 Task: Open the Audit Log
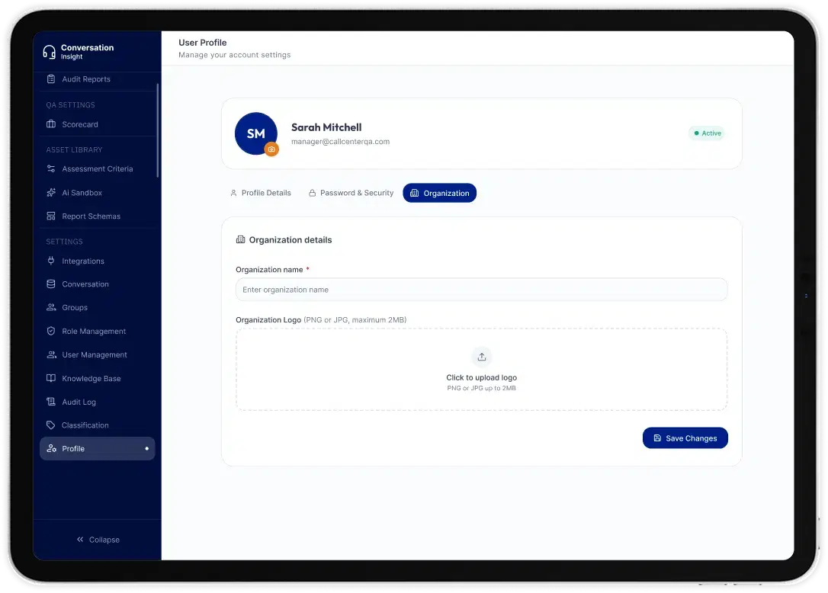click(97, 402)
